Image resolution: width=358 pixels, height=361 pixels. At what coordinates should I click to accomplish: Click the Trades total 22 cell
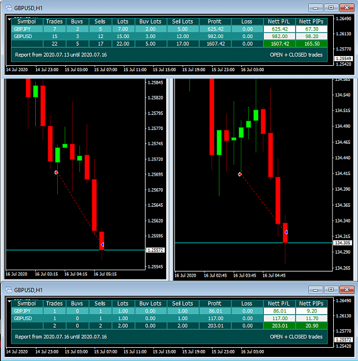pos(54,44)
